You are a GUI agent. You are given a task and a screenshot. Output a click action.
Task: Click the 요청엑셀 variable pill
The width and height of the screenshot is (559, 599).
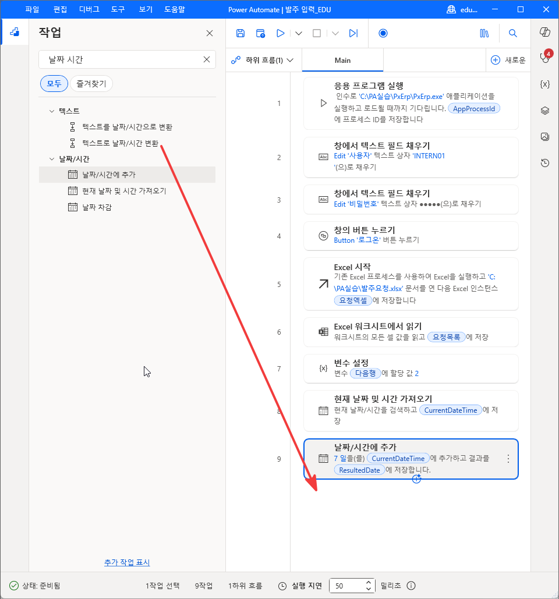pos(353,300)
